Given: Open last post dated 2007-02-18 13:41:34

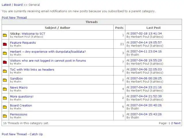Looking at the screenshot, I should point(146,33).
